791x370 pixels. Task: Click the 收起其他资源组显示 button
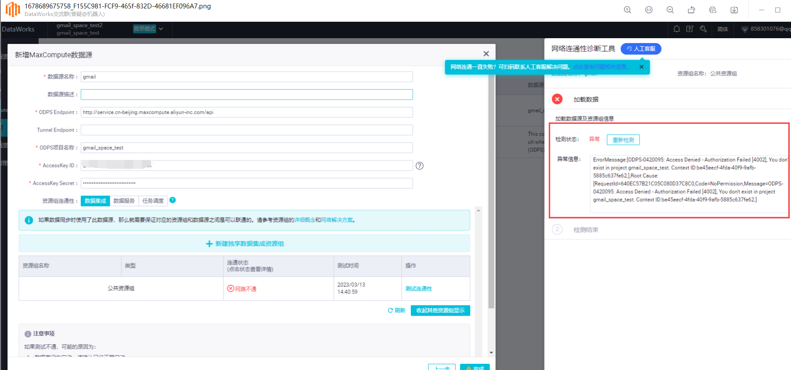441,310
